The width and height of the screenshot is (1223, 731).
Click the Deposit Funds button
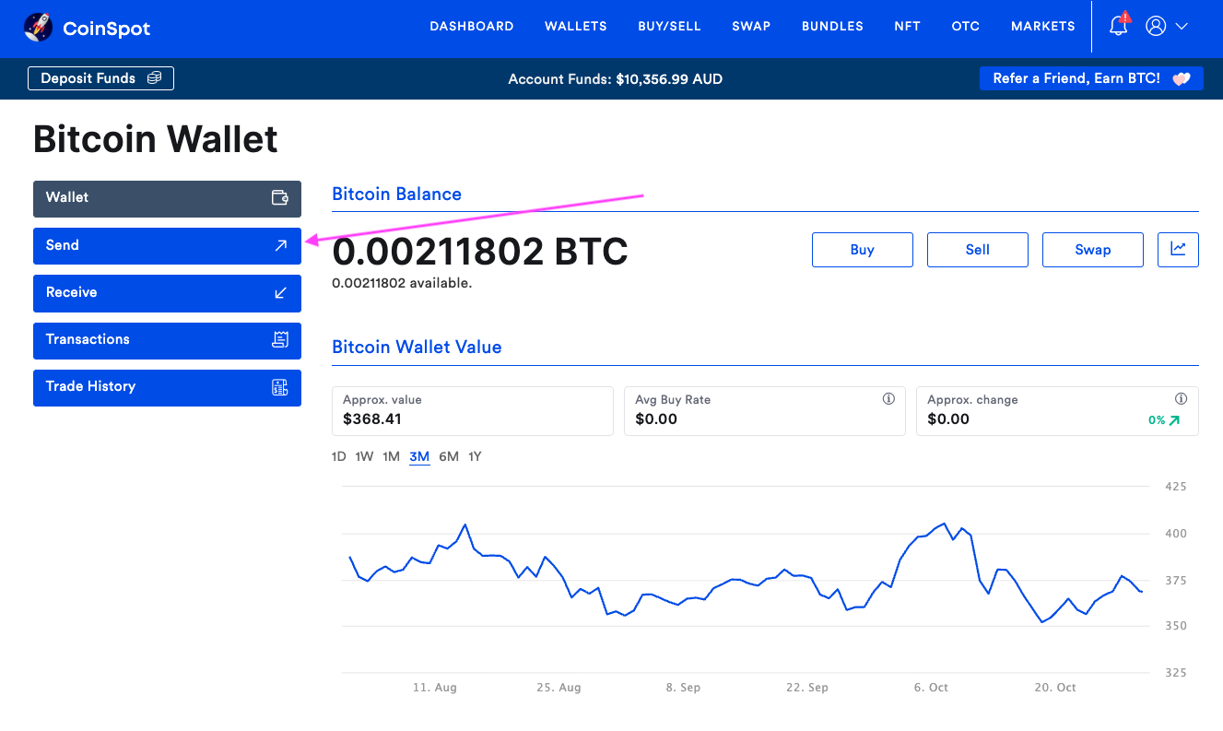pyautogui.click(x=101, y=78)
